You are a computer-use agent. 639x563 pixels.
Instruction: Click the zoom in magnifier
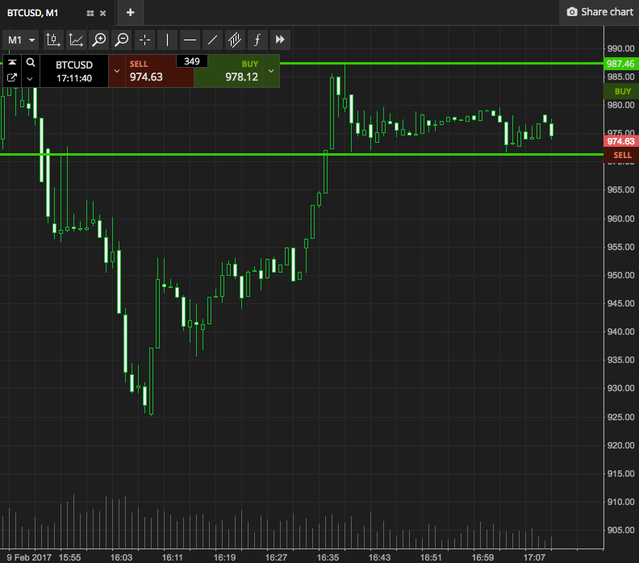pyautogui.click(x=98, y=40)
